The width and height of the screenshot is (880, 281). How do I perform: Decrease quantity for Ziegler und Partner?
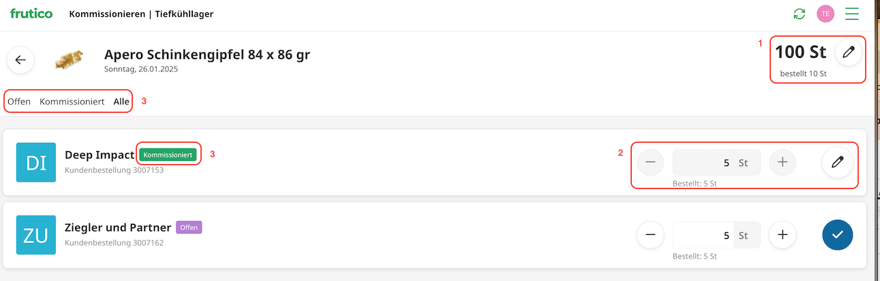[650, 235]
